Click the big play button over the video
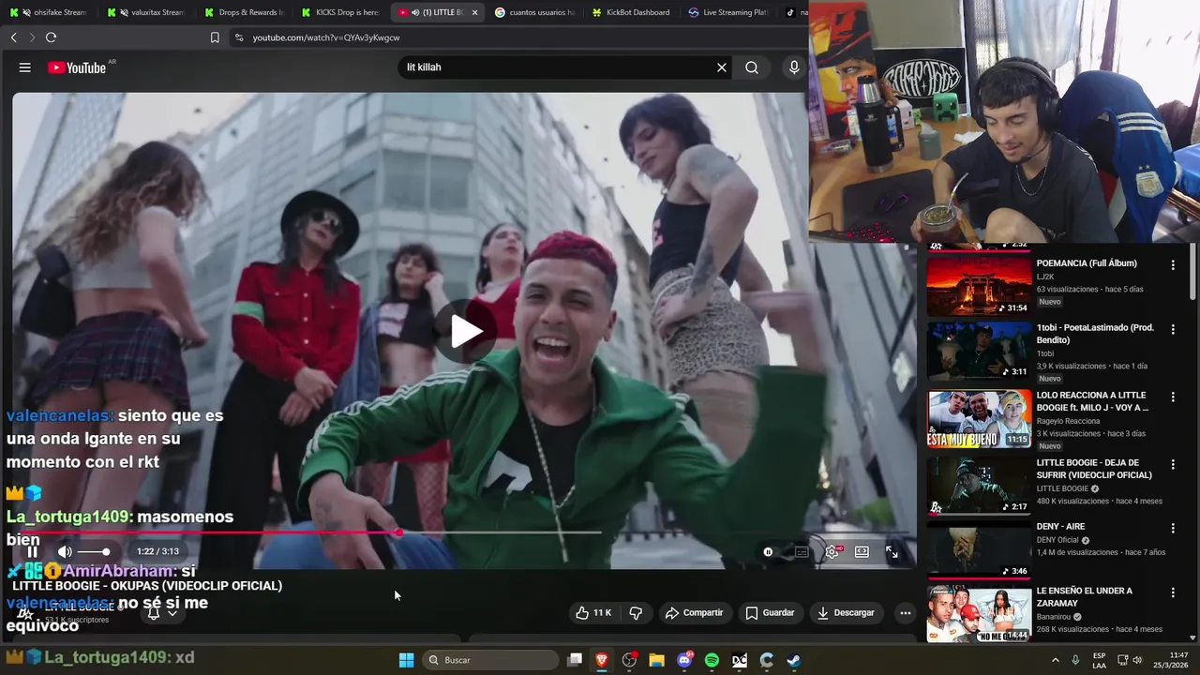 point(465,331)
